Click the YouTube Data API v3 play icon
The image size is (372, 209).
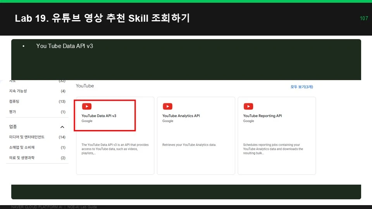coord(87,106)
